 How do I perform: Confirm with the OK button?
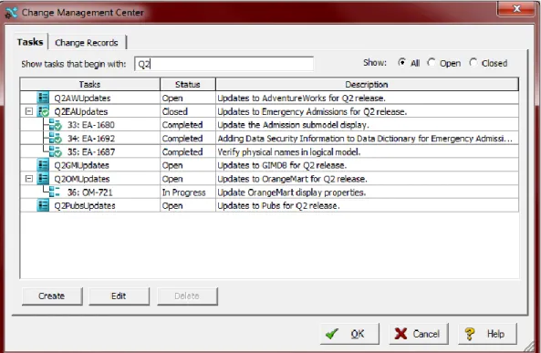coord(349,334)
